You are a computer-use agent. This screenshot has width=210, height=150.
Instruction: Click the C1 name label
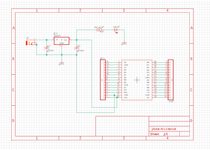pyautogui.click(x=49, y=46)
